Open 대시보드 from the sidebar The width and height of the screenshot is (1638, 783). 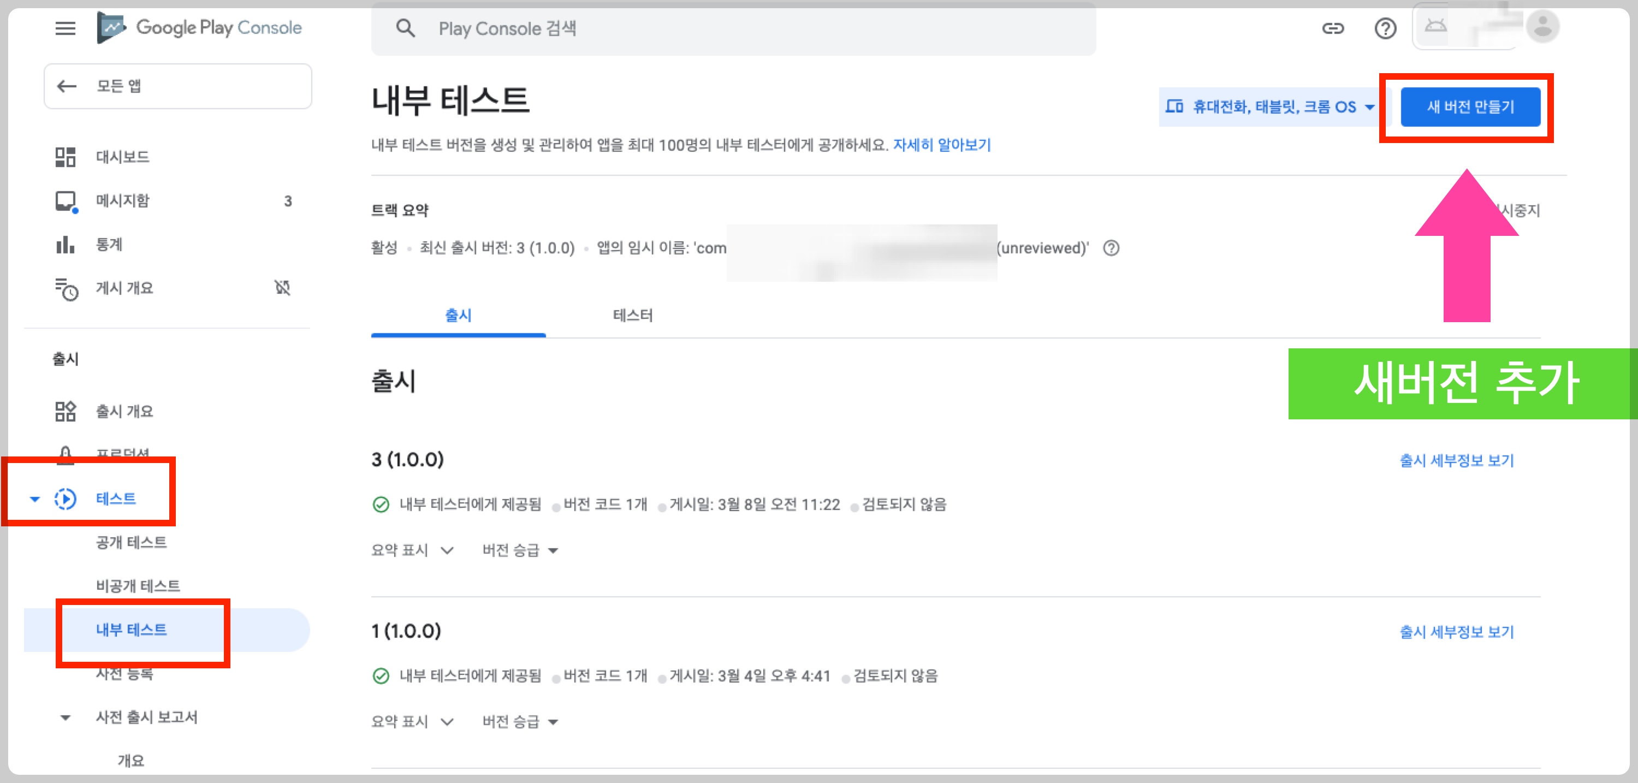pos(122,157)
